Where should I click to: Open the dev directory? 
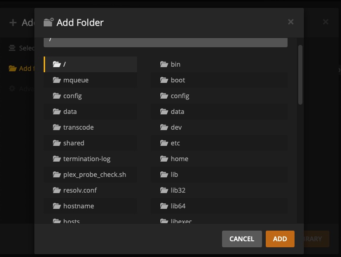(176, 127)
